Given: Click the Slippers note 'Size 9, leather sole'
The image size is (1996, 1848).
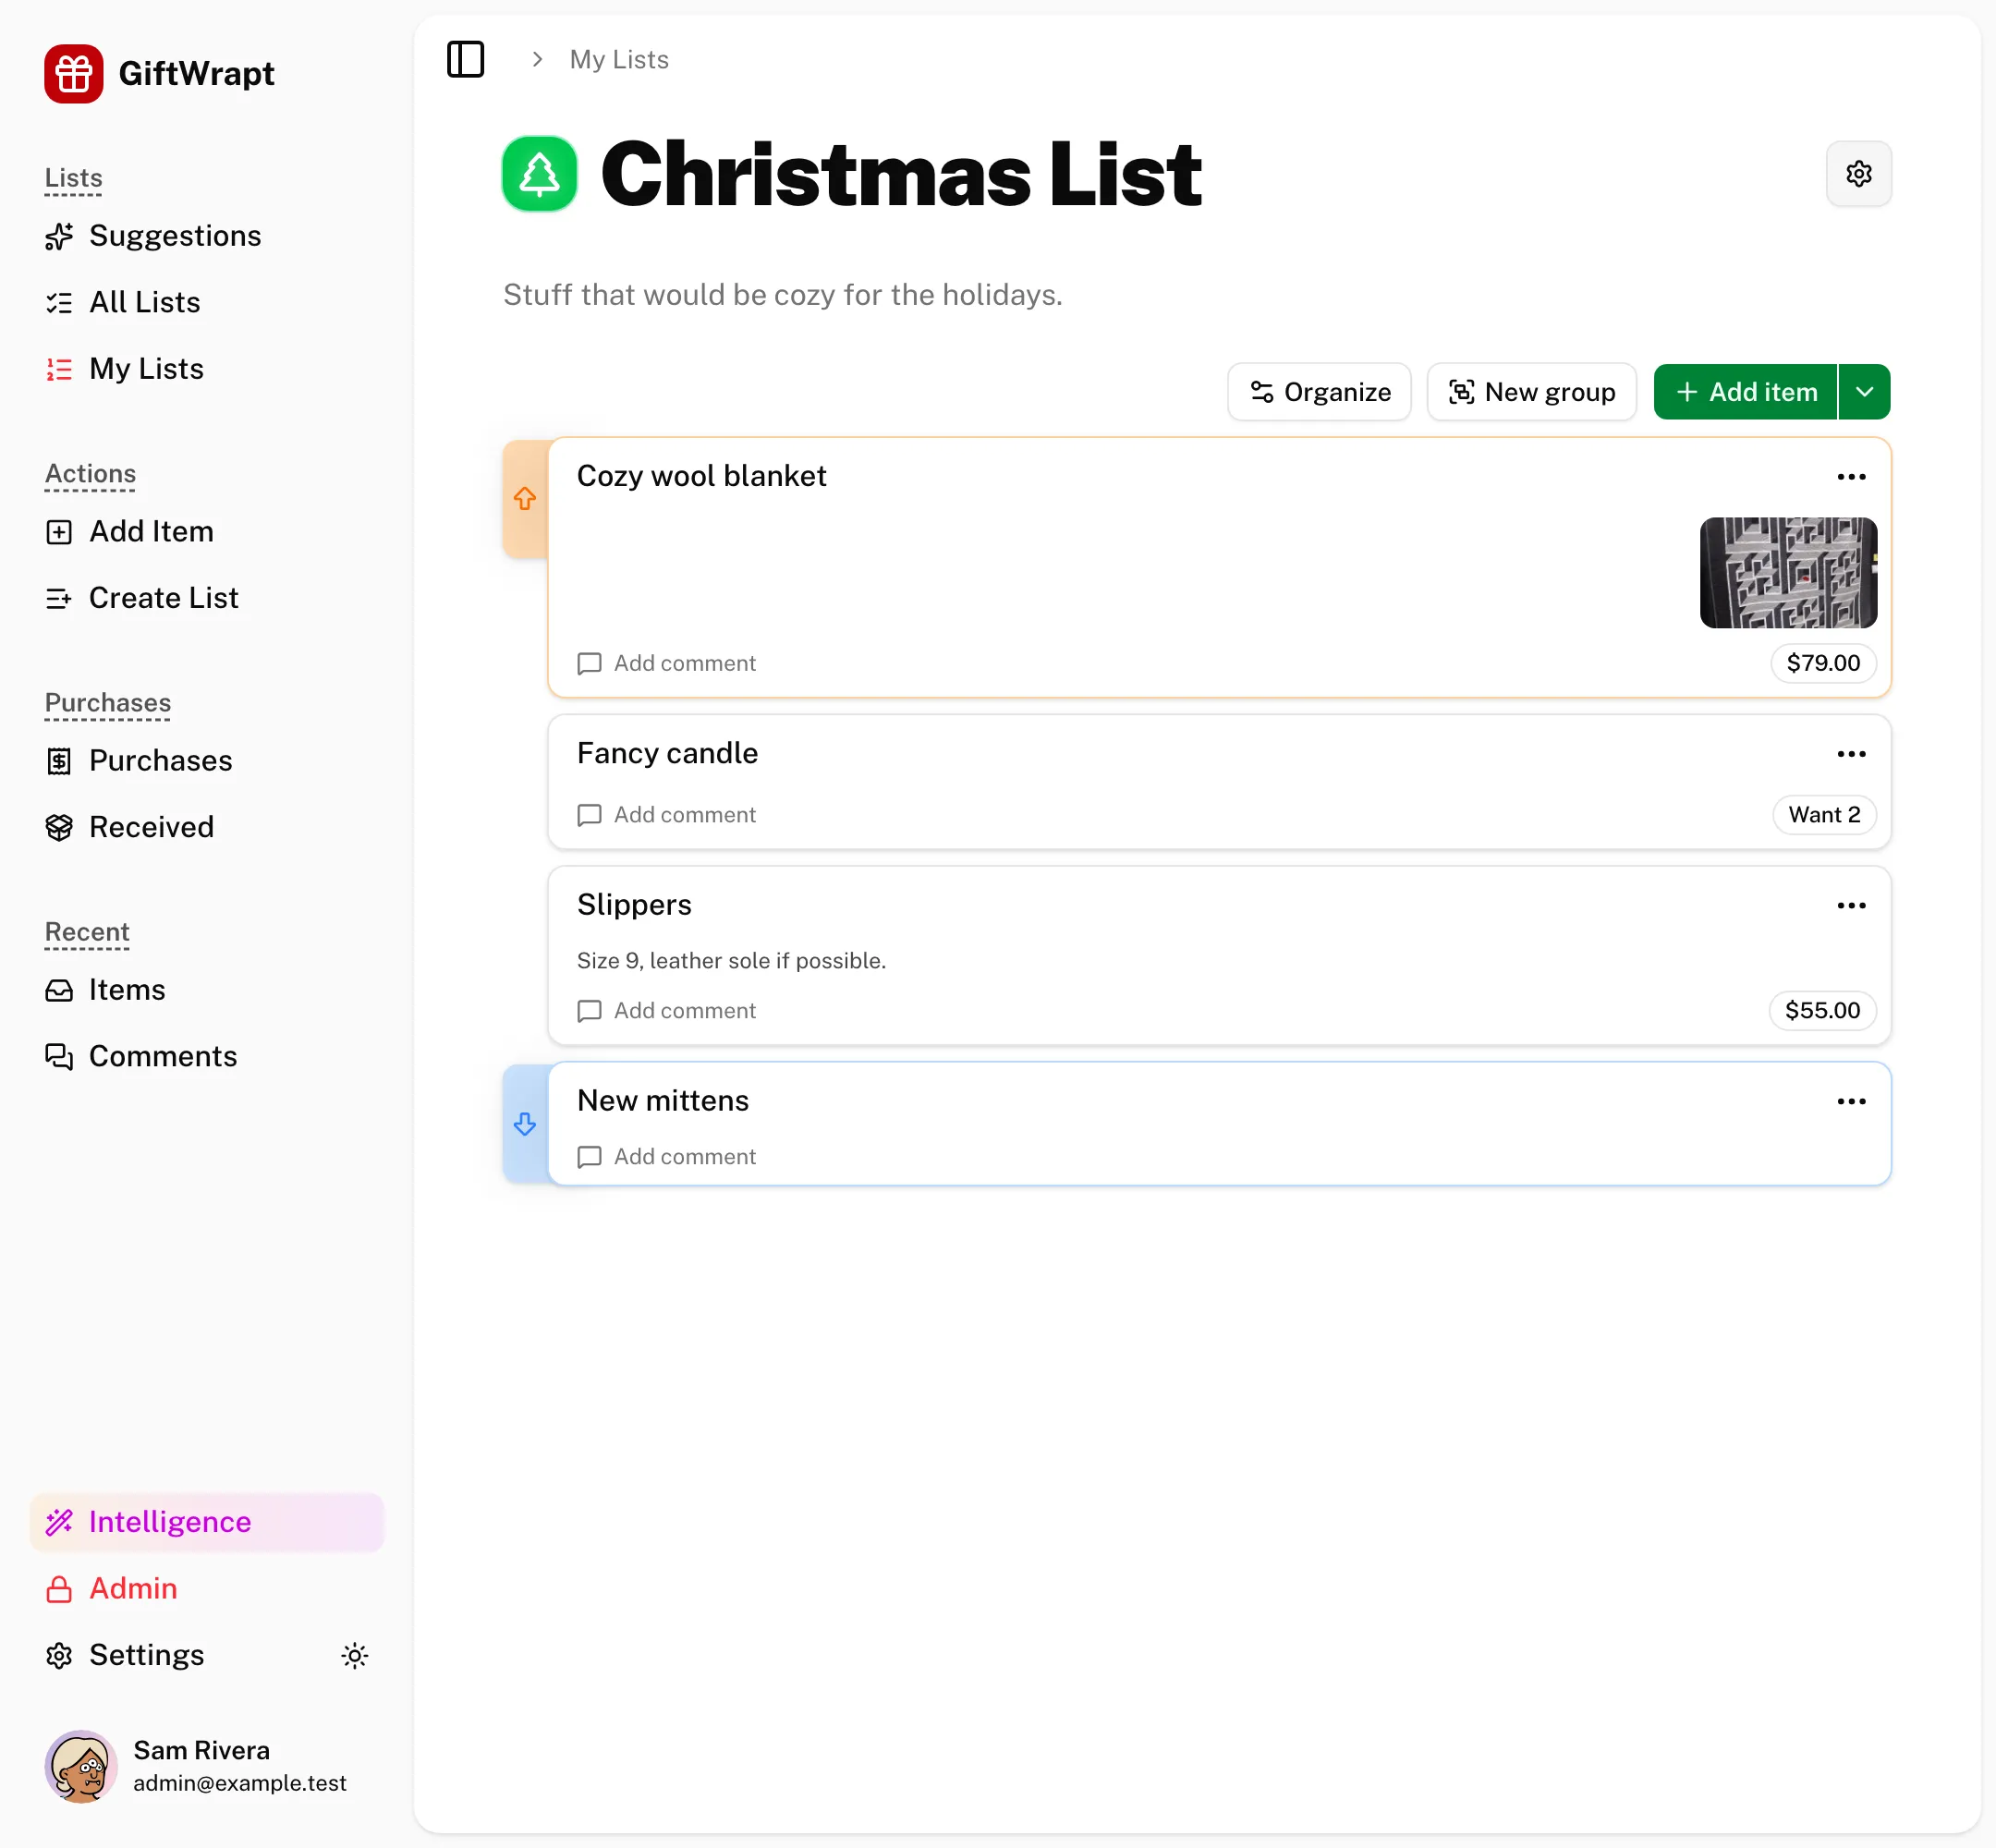Looking at the screenshot, I should [x=731, y=961].
